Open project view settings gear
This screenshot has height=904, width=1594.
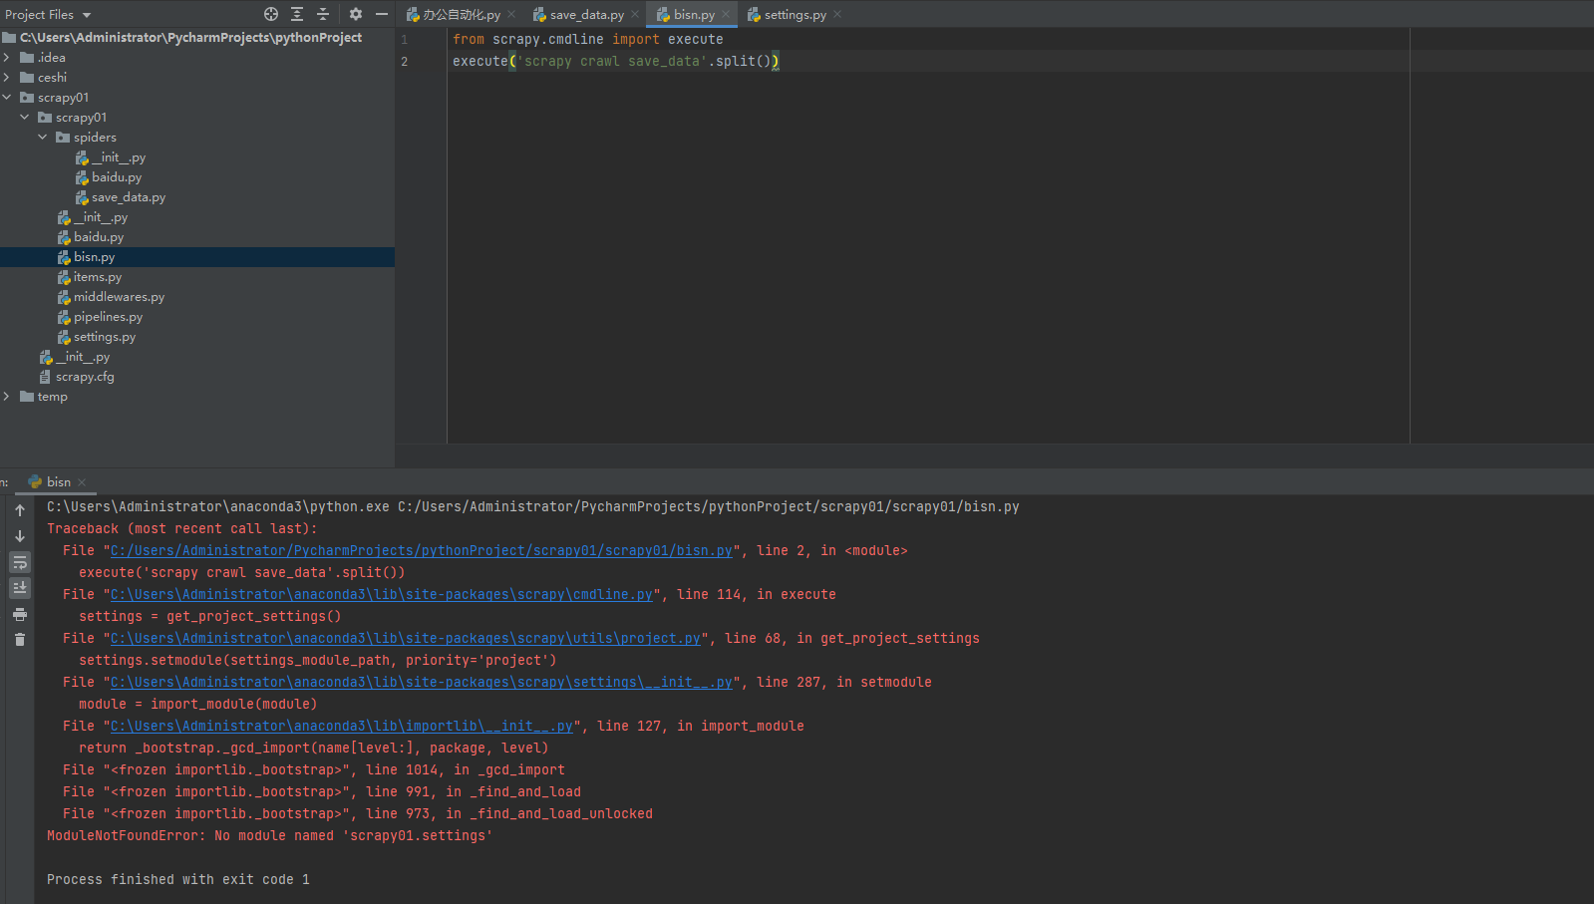(x=356, y=14)
